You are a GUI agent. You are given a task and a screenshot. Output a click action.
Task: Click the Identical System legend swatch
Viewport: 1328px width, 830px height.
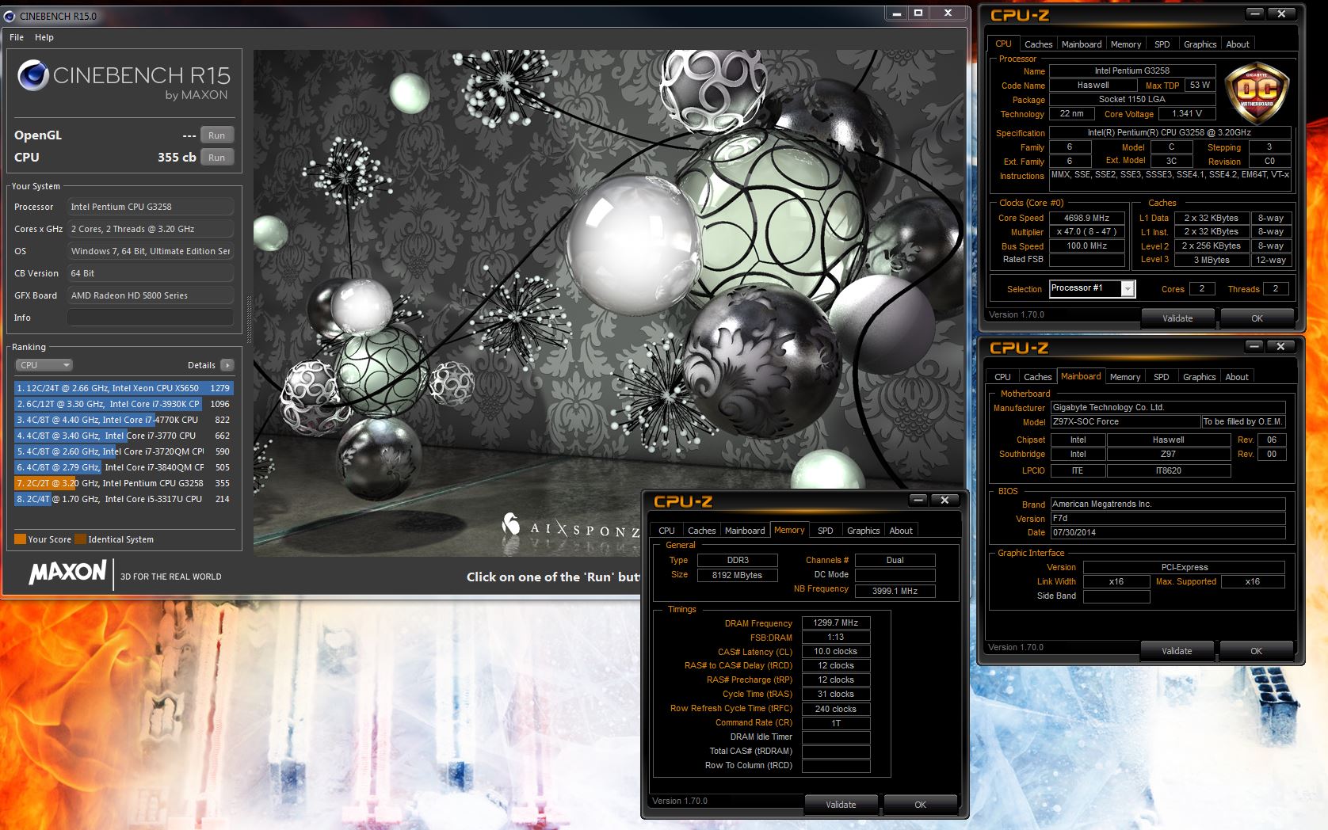point(80,539)
